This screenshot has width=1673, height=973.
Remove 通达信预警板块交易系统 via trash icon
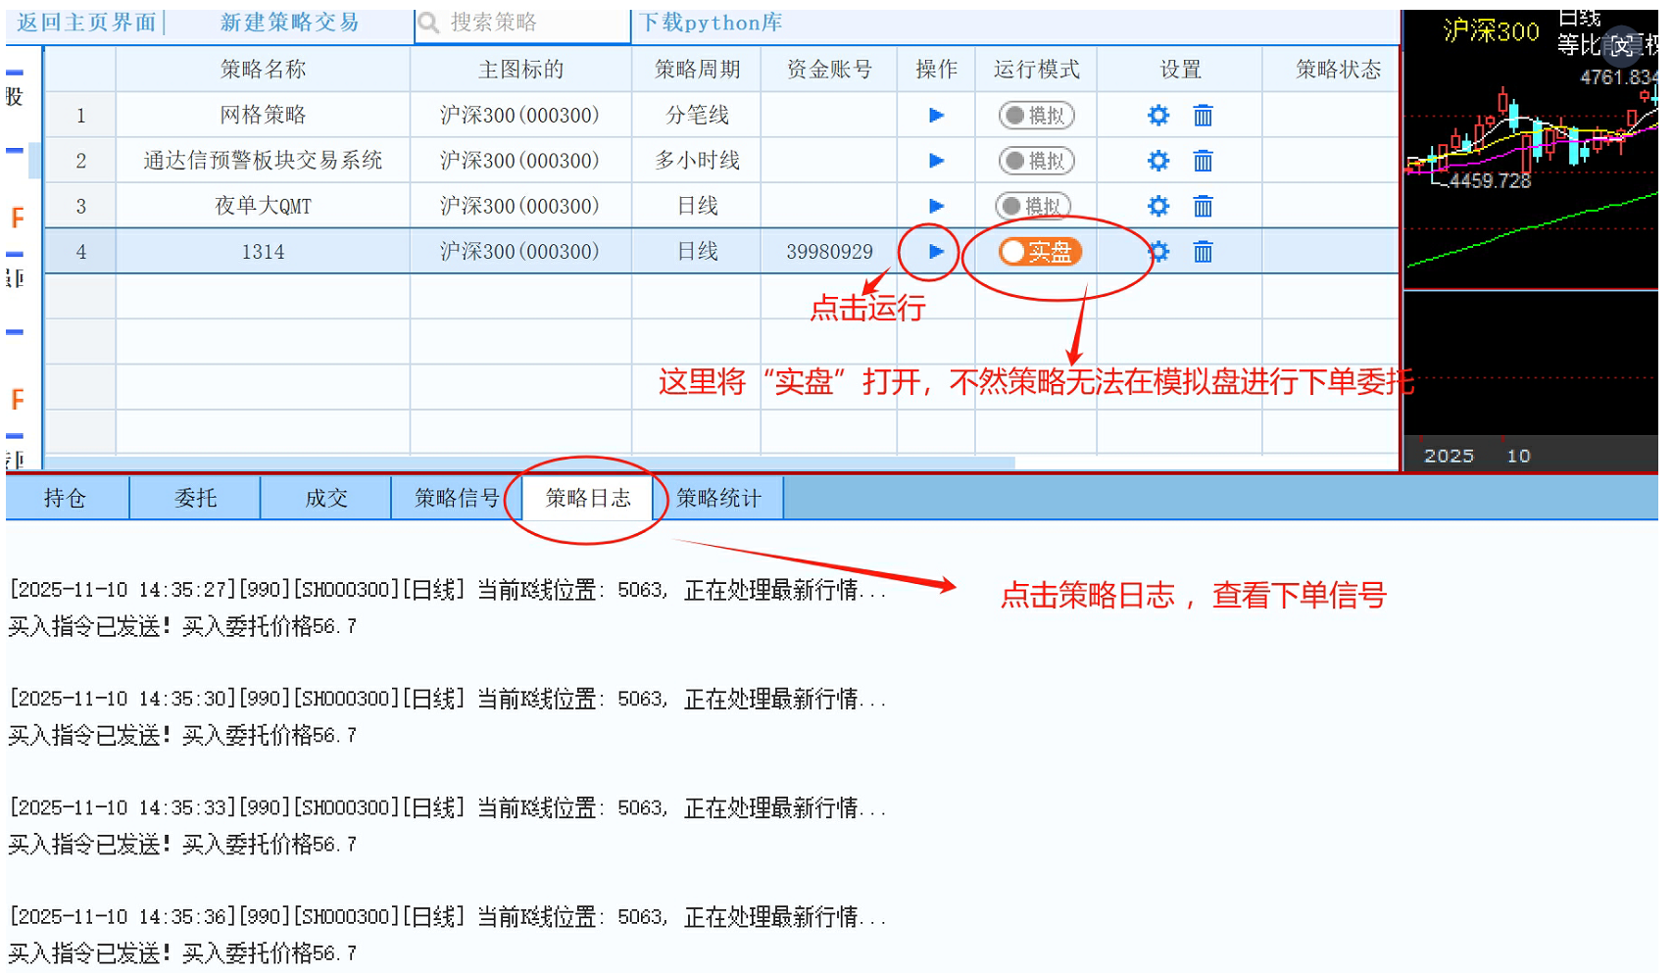pyautogui.click(x=1203, y=161)
